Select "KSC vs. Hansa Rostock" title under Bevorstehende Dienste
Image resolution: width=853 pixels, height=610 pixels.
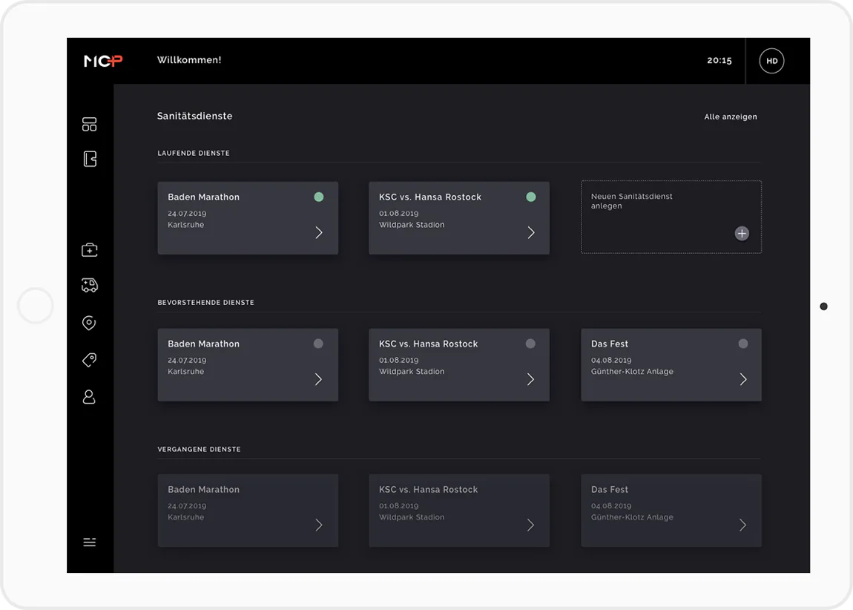tap(429, 344)
